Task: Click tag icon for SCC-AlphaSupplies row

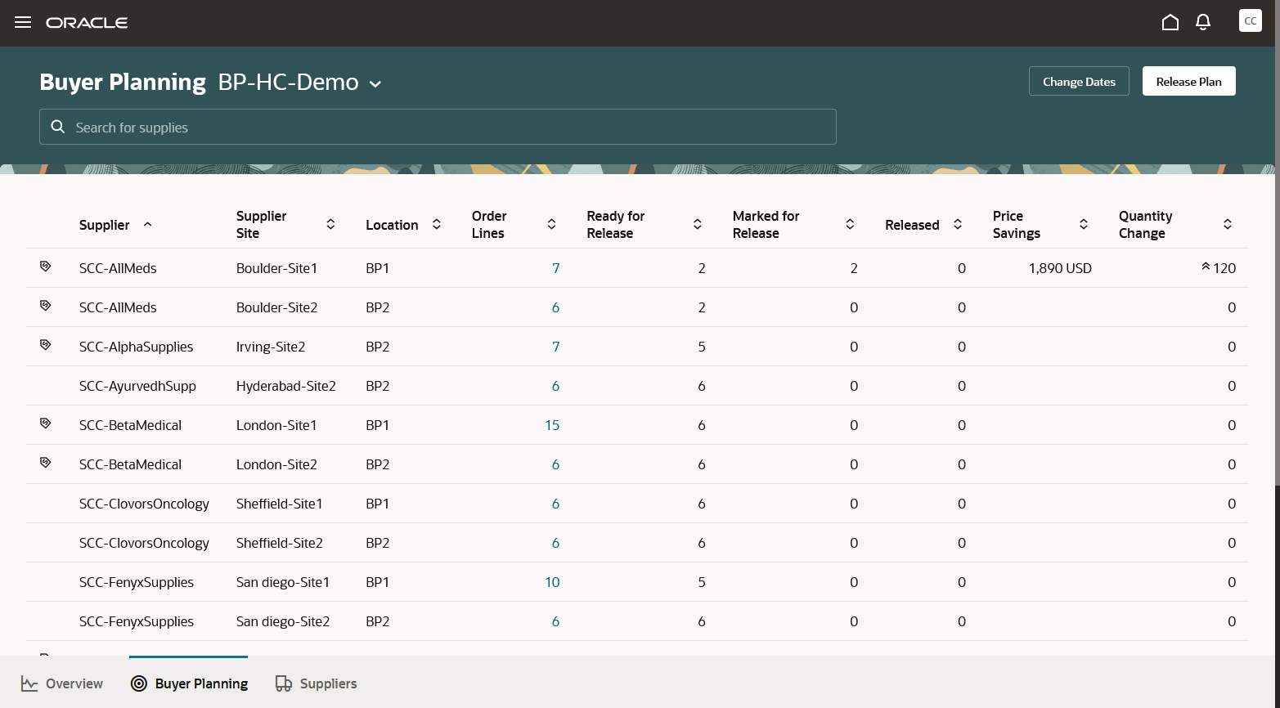Action: tap(46, 345)
